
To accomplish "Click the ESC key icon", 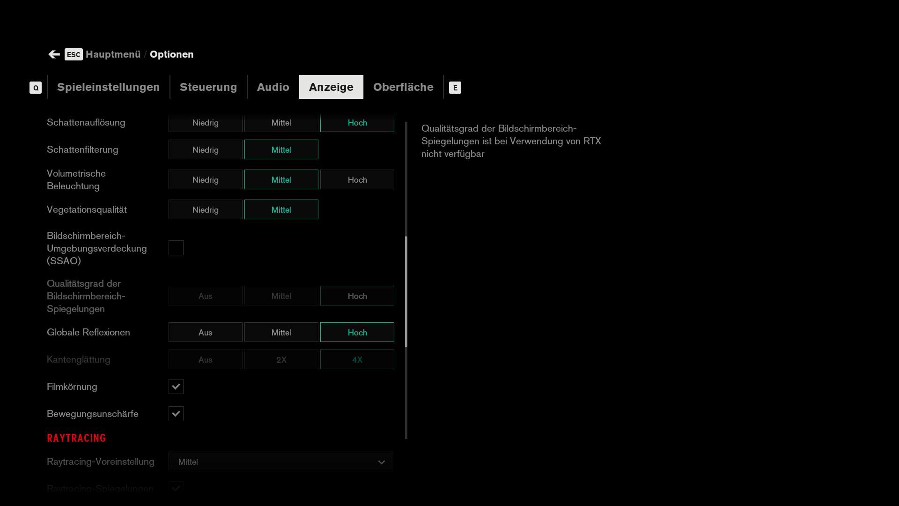I will click(x=74, y=54).
